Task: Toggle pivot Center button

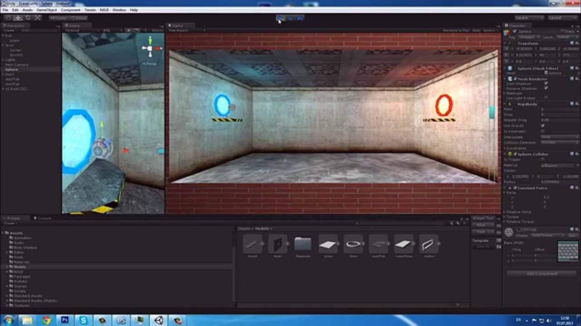Action: (x=59, y=18)
